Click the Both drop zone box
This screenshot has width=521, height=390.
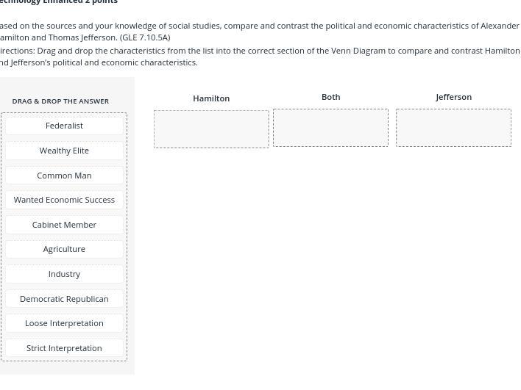tap(330, 128)
